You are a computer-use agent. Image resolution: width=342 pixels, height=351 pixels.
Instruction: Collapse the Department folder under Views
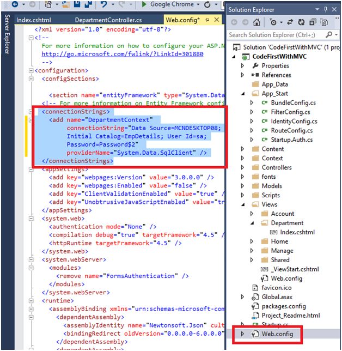pyautogui.click(x=252, y=223)
